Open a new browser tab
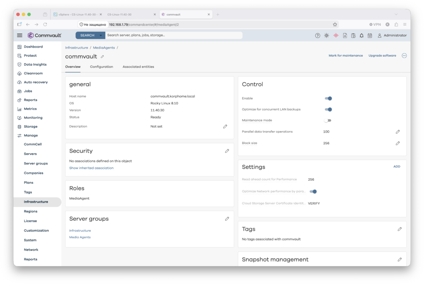This screenshot has height=284, width=424. [x=218, y=14]
